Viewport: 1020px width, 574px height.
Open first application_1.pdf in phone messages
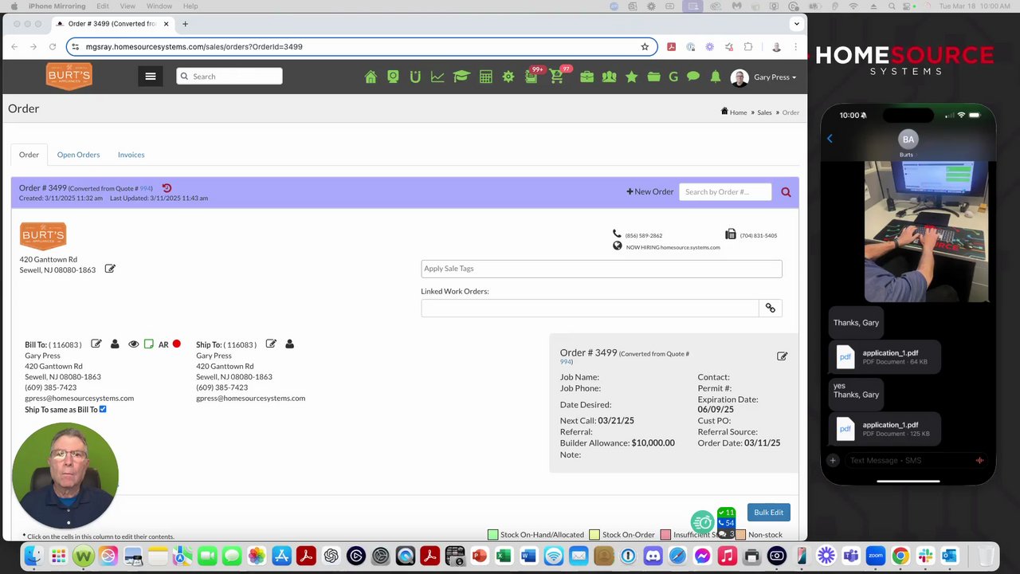(x=885, y=357)
